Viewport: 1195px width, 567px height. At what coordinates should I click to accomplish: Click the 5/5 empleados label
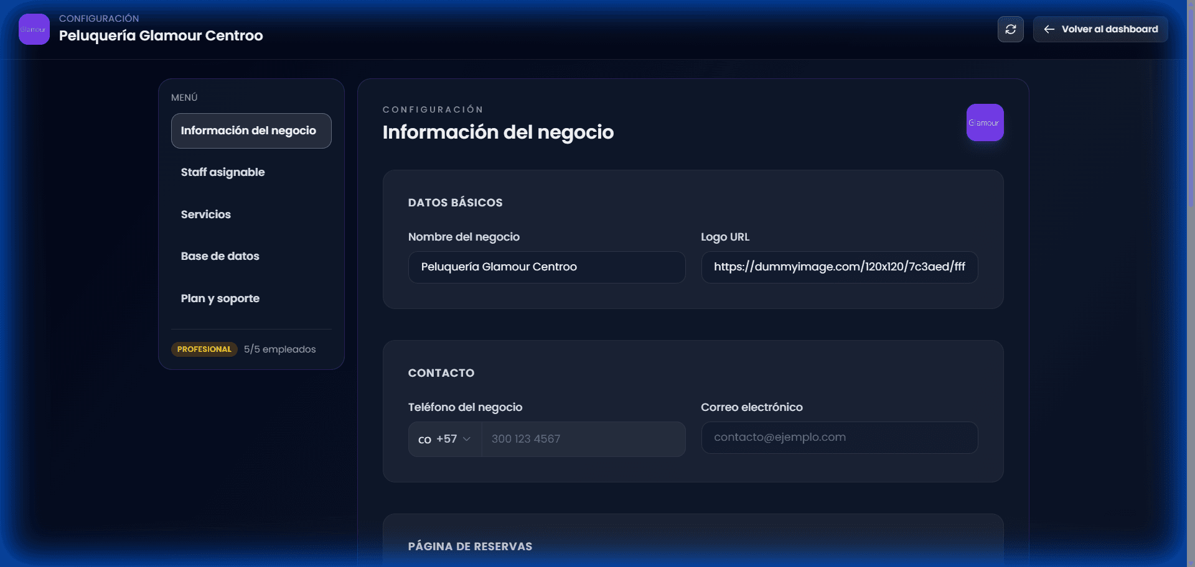click(279, 349)
